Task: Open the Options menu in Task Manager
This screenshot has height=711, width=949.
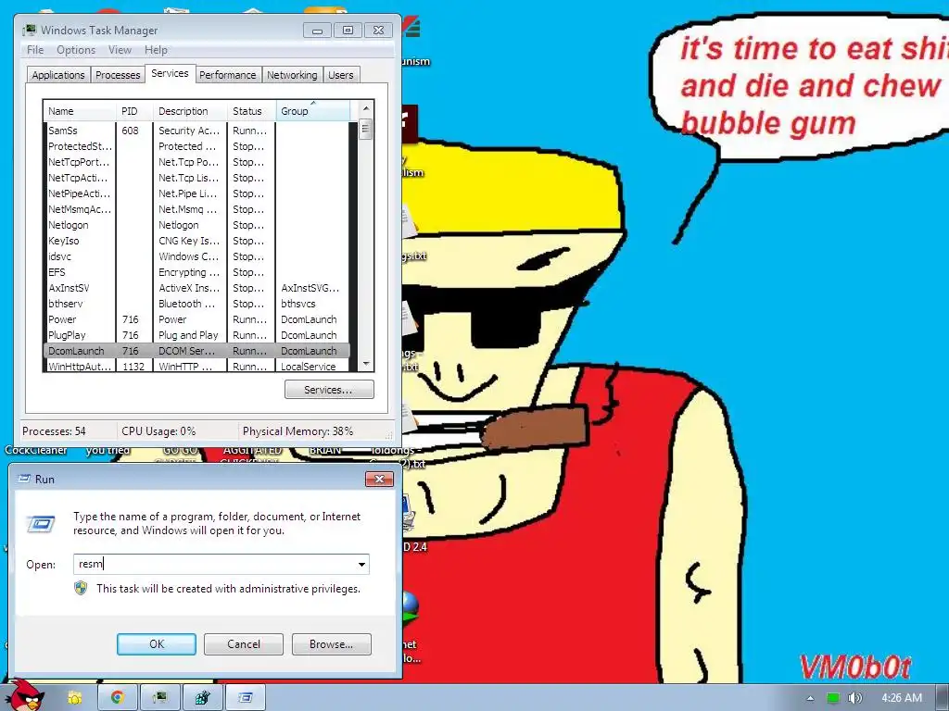Action: 76,50
